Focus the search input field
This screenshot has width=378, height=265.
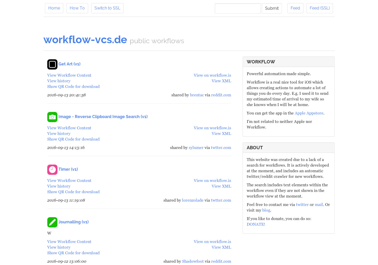tap(238, 8)
